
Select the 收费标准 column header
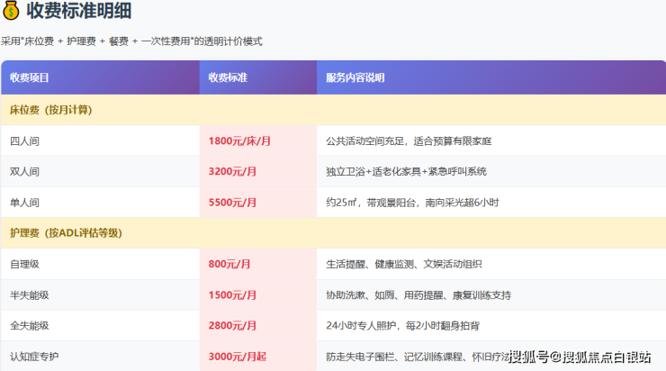(x=228, y=77)
